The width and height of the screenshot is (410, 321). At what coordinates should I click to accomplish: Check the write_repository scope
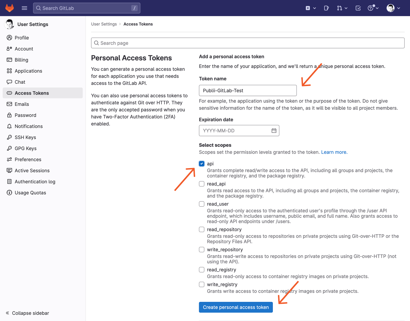tap(202, 249)
